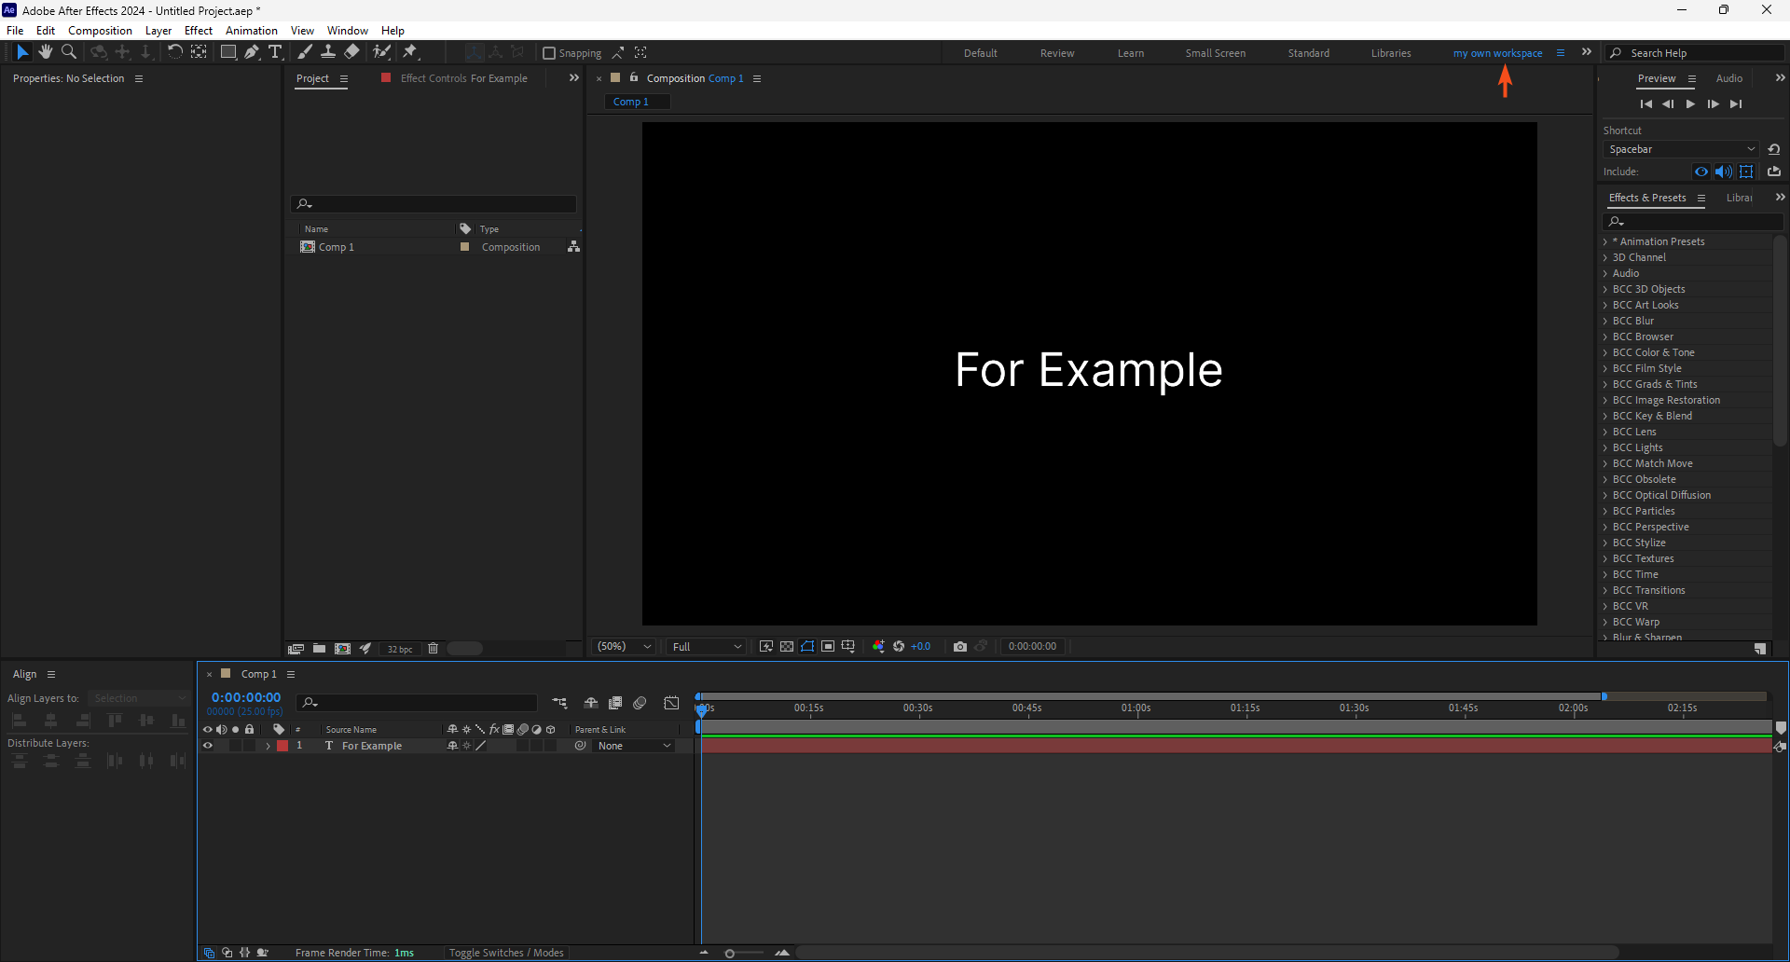Expand the For Example layer properties

(268, 746)
